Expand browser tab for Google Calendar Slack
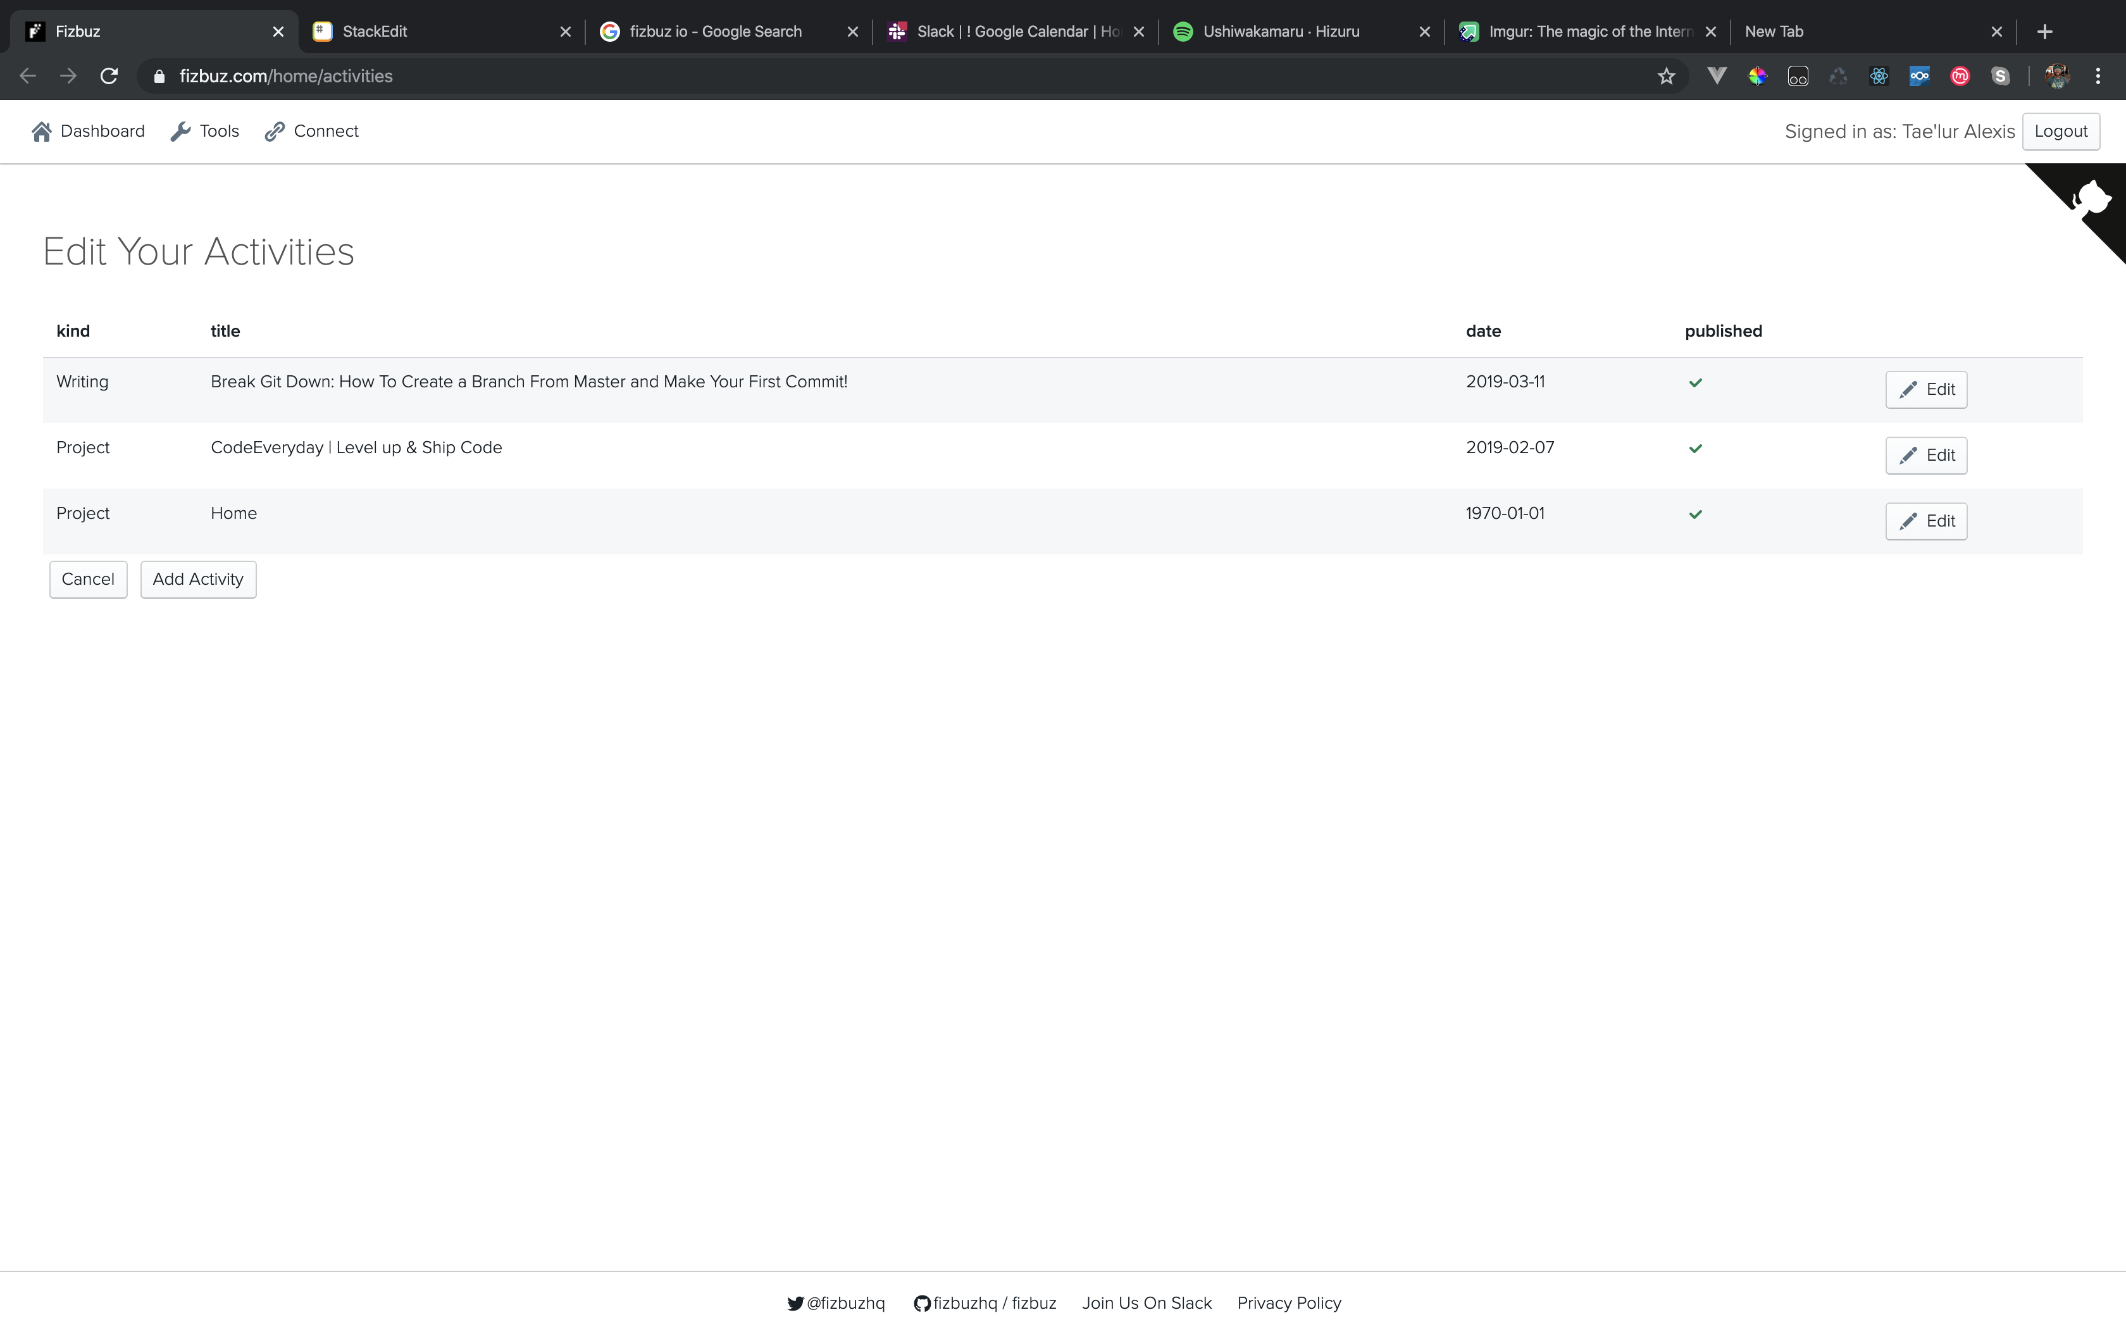Image resolution: width=2126 pixels, height=1329 pixels. tap(1010, 30)
